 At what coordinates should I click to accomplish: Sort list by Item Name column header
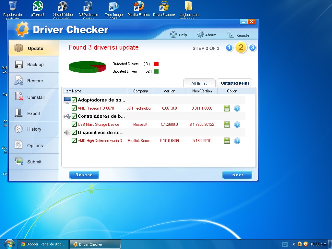click(95, 91)
